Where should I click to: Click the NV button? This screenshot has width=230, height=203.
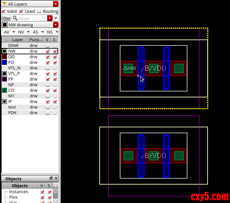point(21,32)
